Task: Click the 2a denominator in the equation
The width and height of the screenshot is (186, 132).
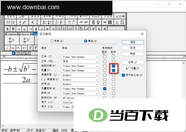Action: pyautogui.click(x=26, y=80)
